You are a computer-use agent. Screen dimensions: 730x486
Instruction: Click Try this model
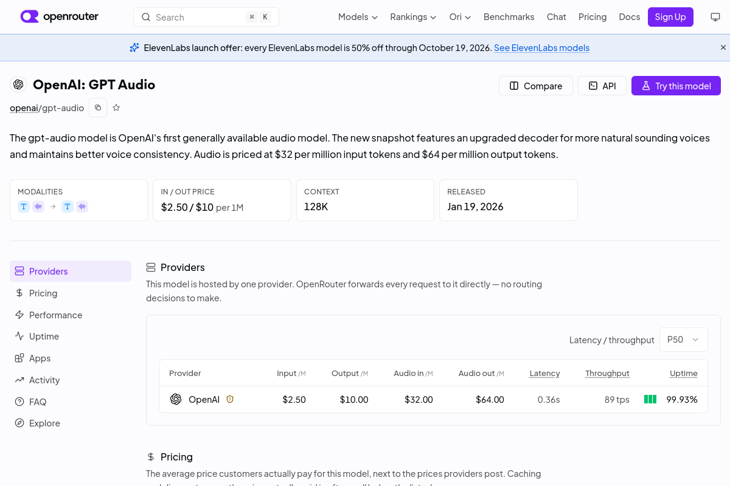[x=676, y=86]
